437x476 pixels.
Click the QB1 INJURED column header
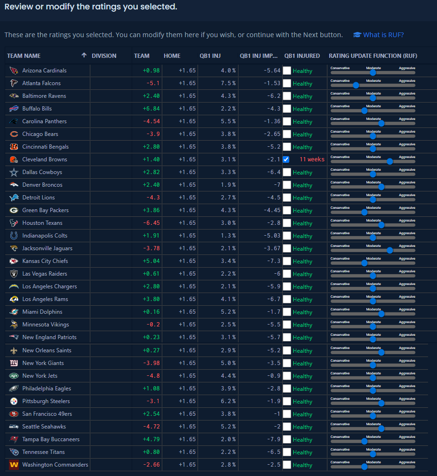(x=302, y=56)
